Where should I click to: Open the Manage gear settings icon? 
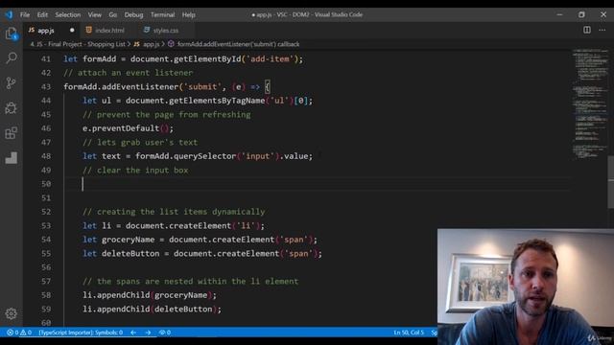coord(11,313)
